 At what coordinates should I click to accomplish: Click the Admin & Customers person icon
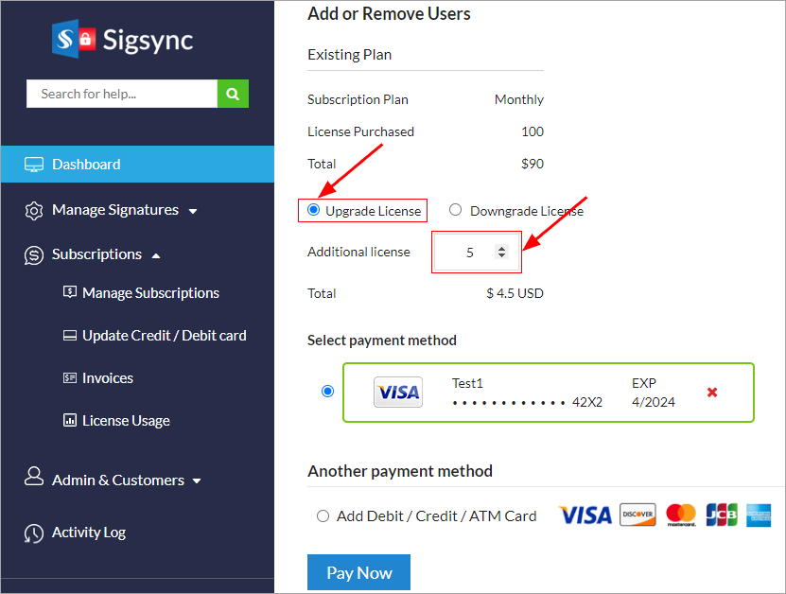34,477
